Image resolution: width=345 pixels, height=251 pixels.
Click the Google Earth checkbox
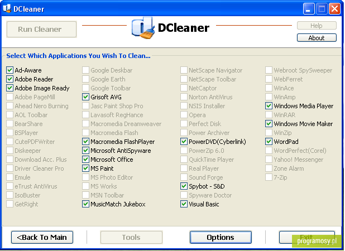pos(85,79)
